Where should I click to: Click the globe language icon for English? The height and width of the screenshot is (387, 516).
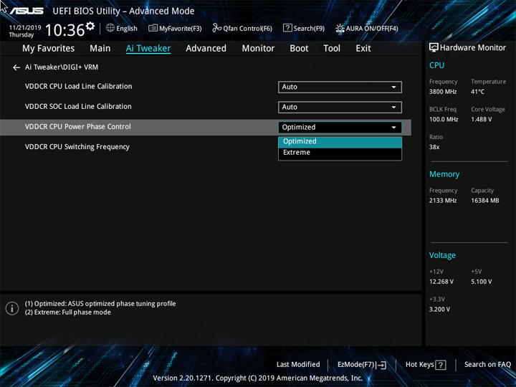point(110,28)
